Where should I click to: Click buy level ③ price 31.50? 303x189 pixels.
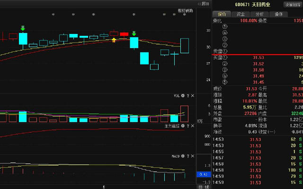tap(258, 70)
